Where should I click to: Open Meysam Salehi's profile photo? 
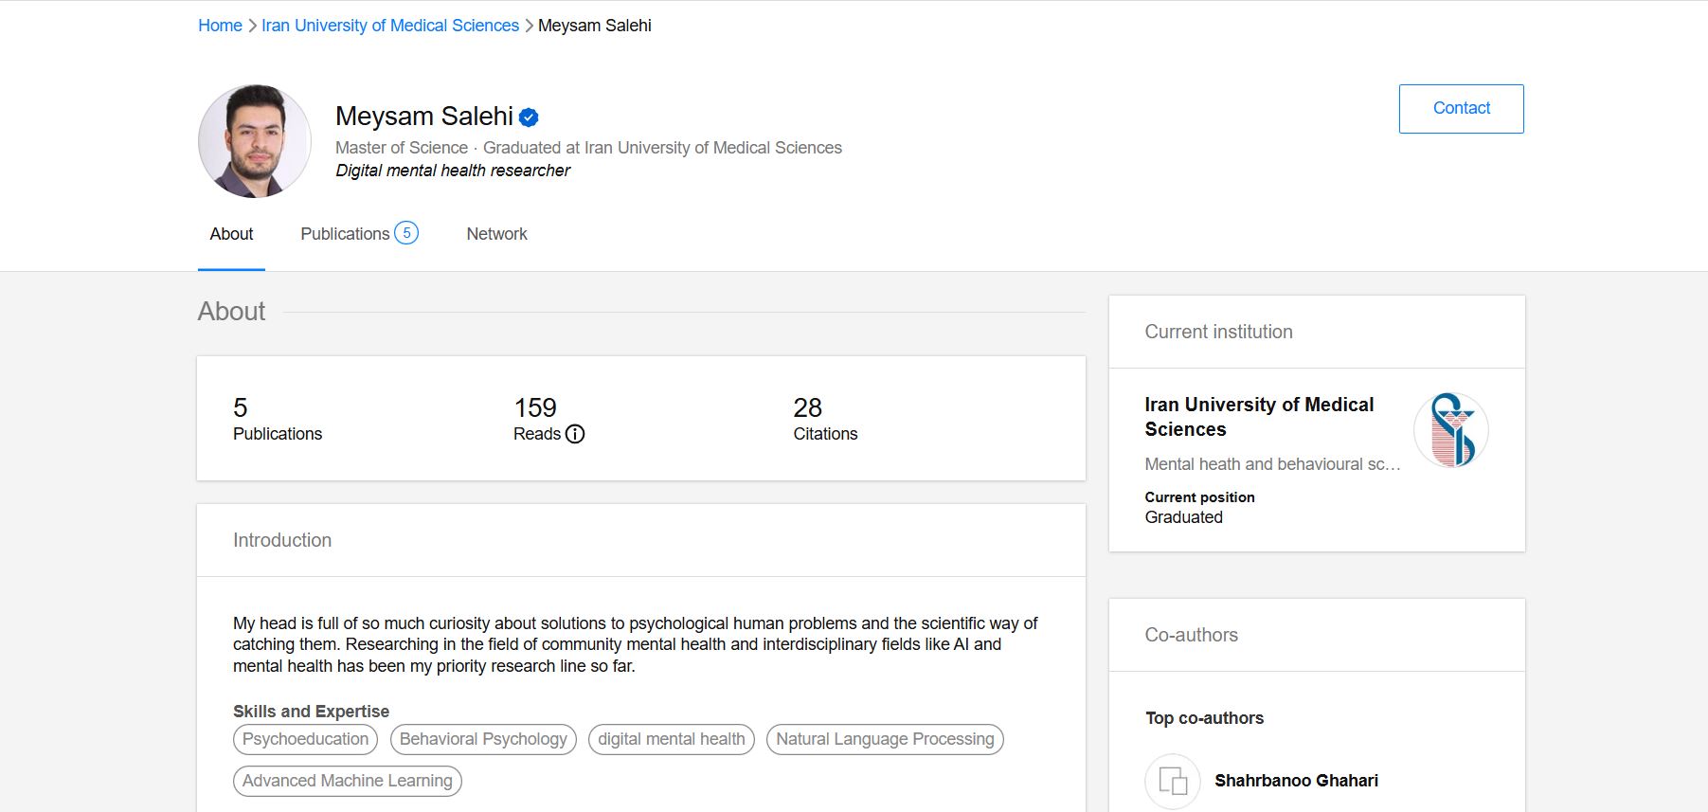click(x=255, y=141)
